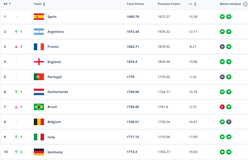
Task: Click the Argentina flag icon
Action: click(39, 32)
